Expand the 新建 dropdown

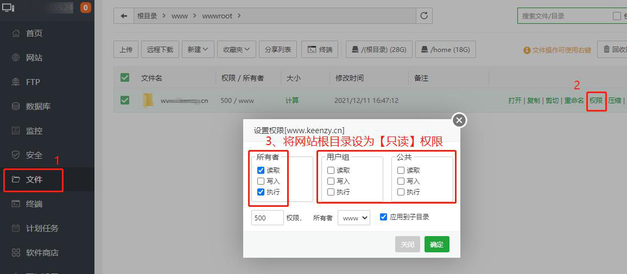point(198,49)
